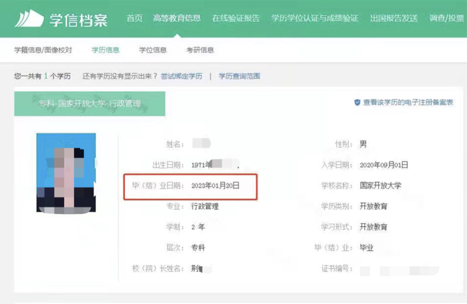467x304 pixels.
Task: Click major value 行政管理
Action: coord(205,207)
